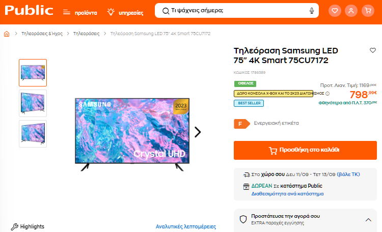Open the shopping cart icon in header
This screenshot has height=232, width=382.
[x=368, y=11]
